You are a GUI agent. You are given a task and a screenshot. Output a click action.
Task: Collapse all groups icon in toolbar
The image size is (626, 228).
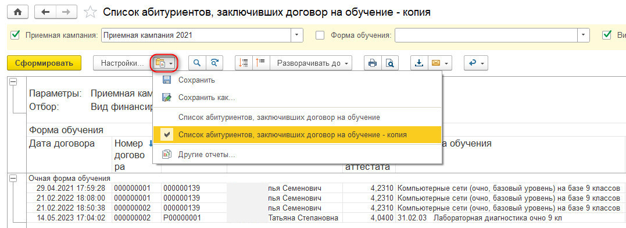coord(243,63)
